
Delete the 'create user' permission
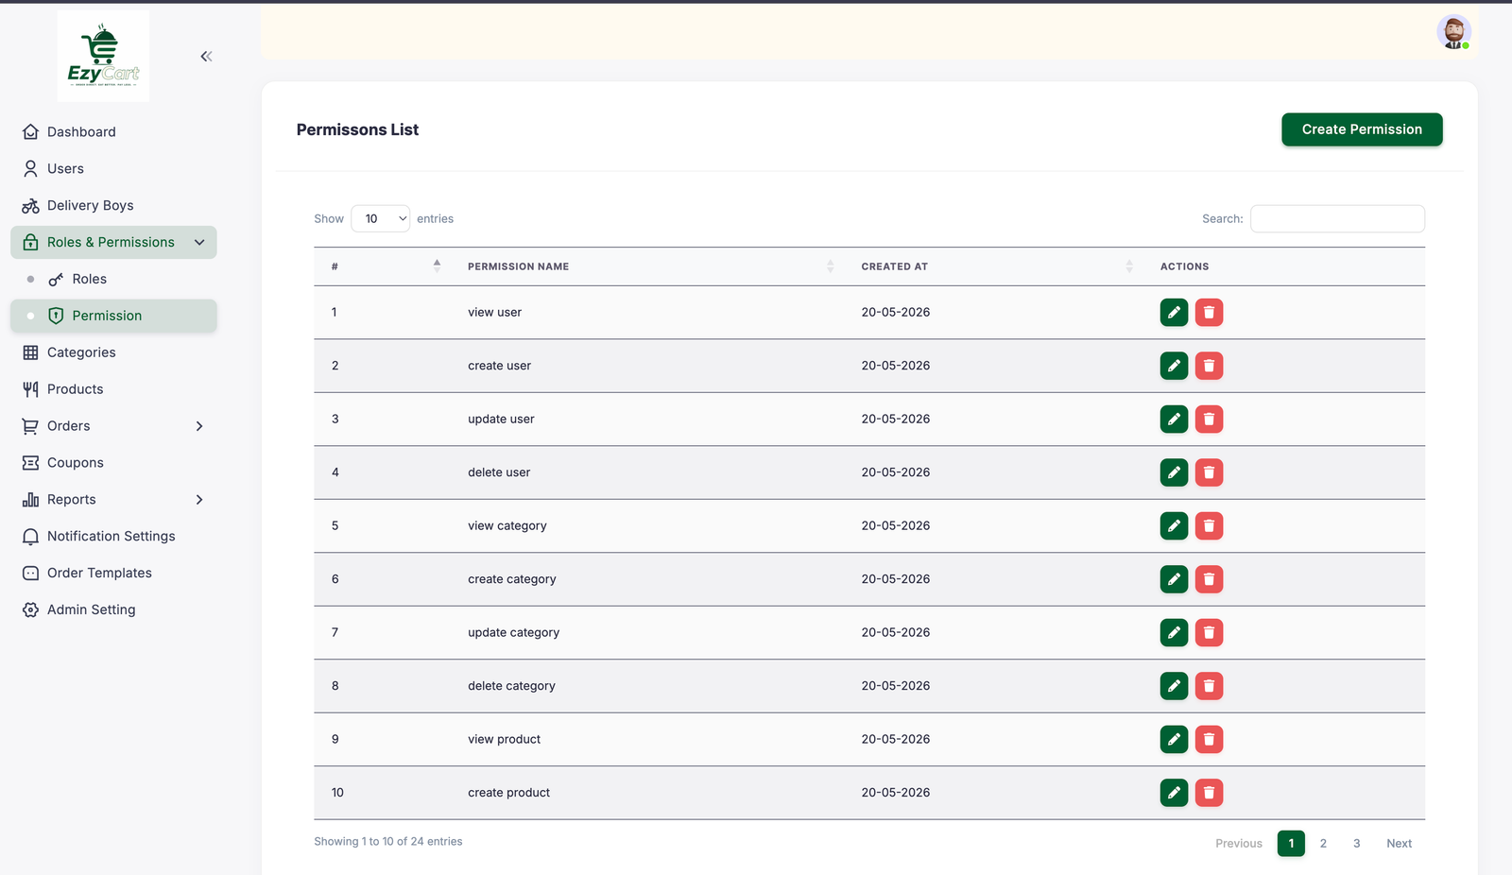1209,366
